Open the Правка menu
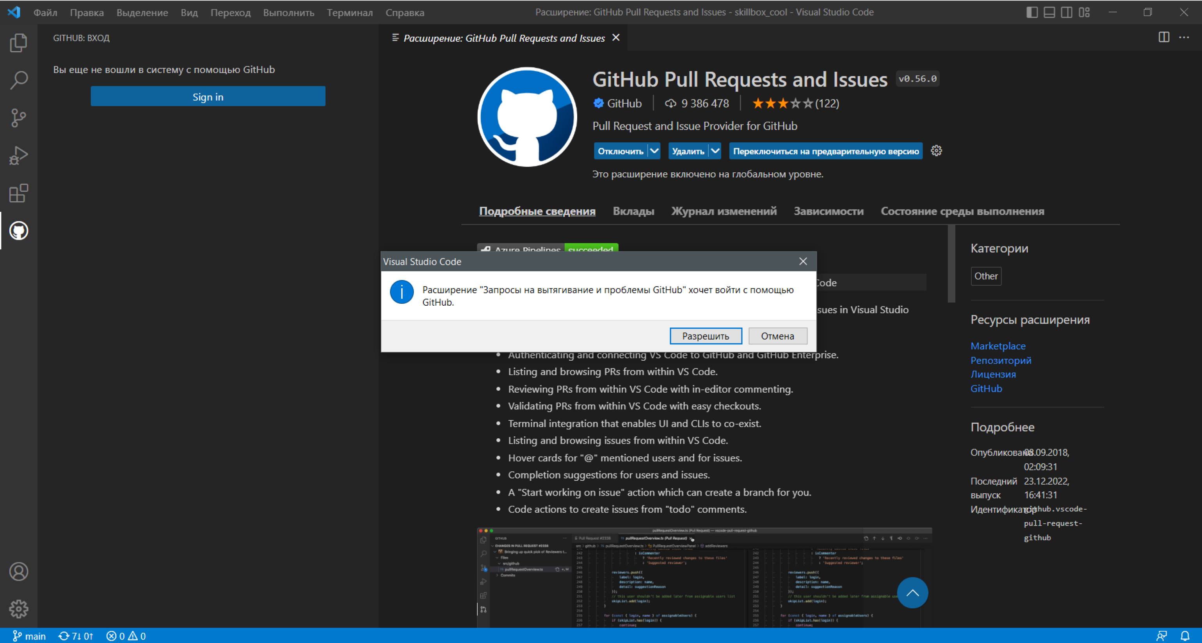This screenshot has width=1202, height=643. 87,12
